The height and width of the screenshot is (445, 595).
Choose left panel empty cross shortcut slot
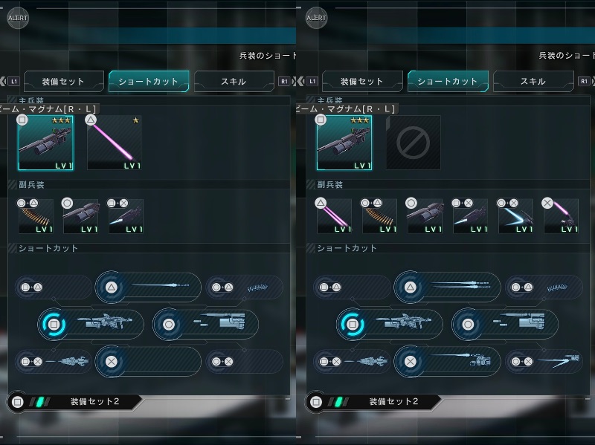(x=148, y=361)
